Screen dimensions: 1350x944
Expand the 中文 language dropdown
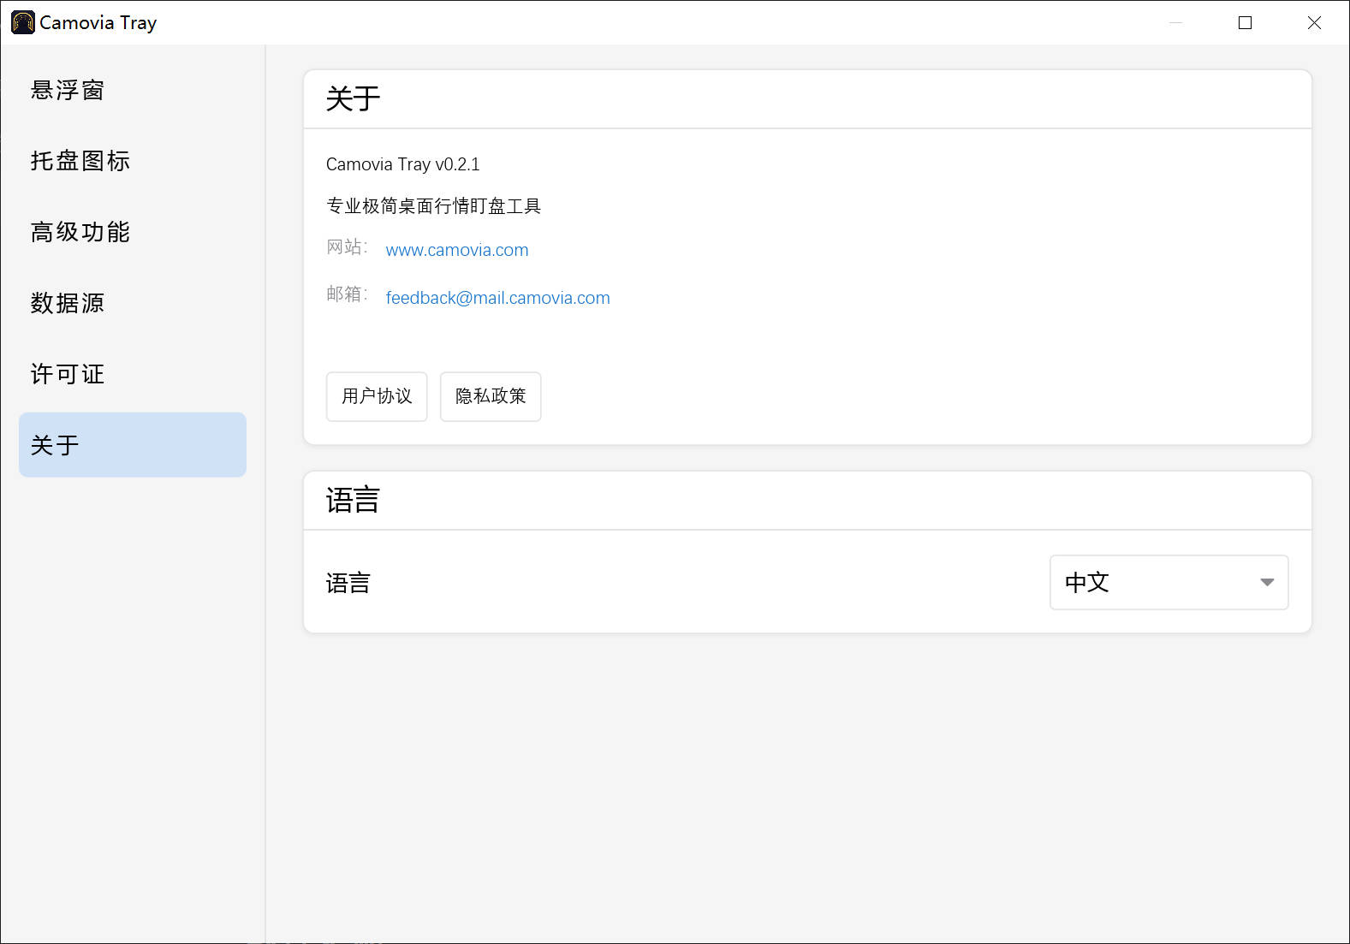pos(1169,582)
